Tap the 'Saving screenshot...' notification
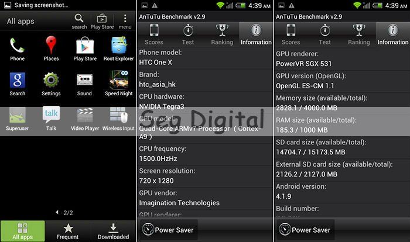Viewport: 410px width, 242px height. [36, 5]
